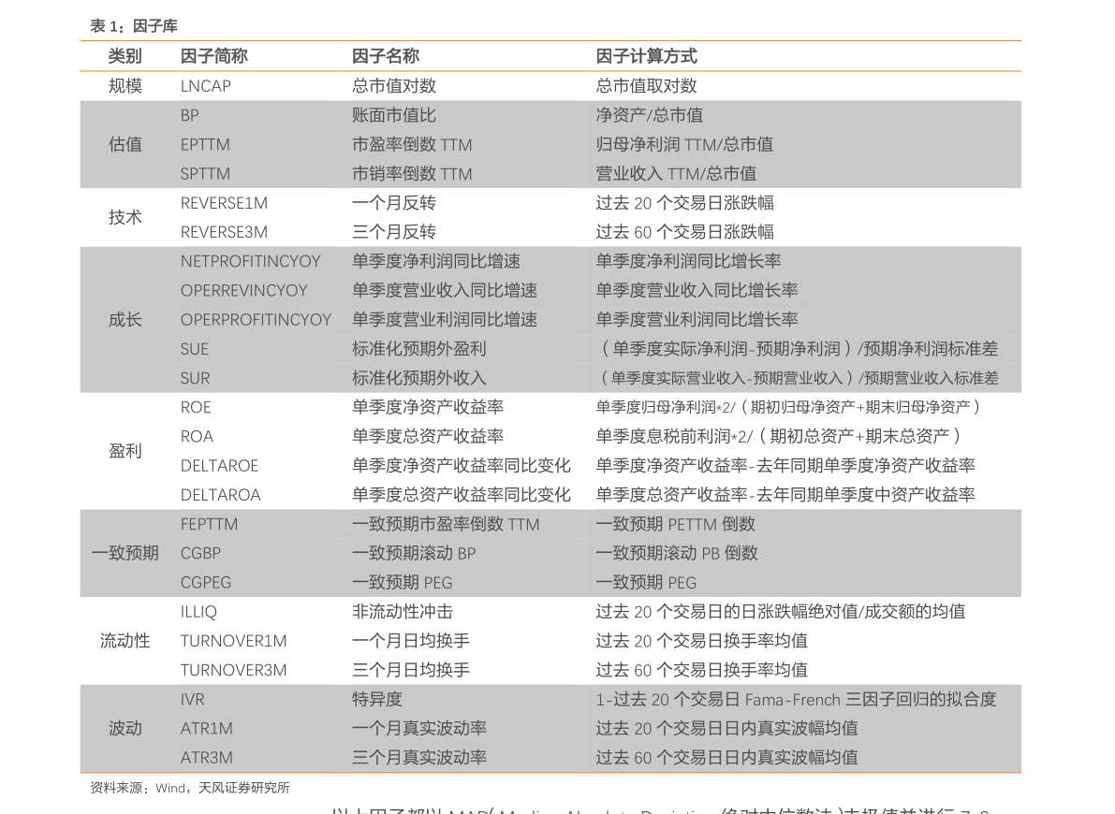Click the DELTAROE factor cell
Screen dimensions: 1115x814
pos(219,466)
